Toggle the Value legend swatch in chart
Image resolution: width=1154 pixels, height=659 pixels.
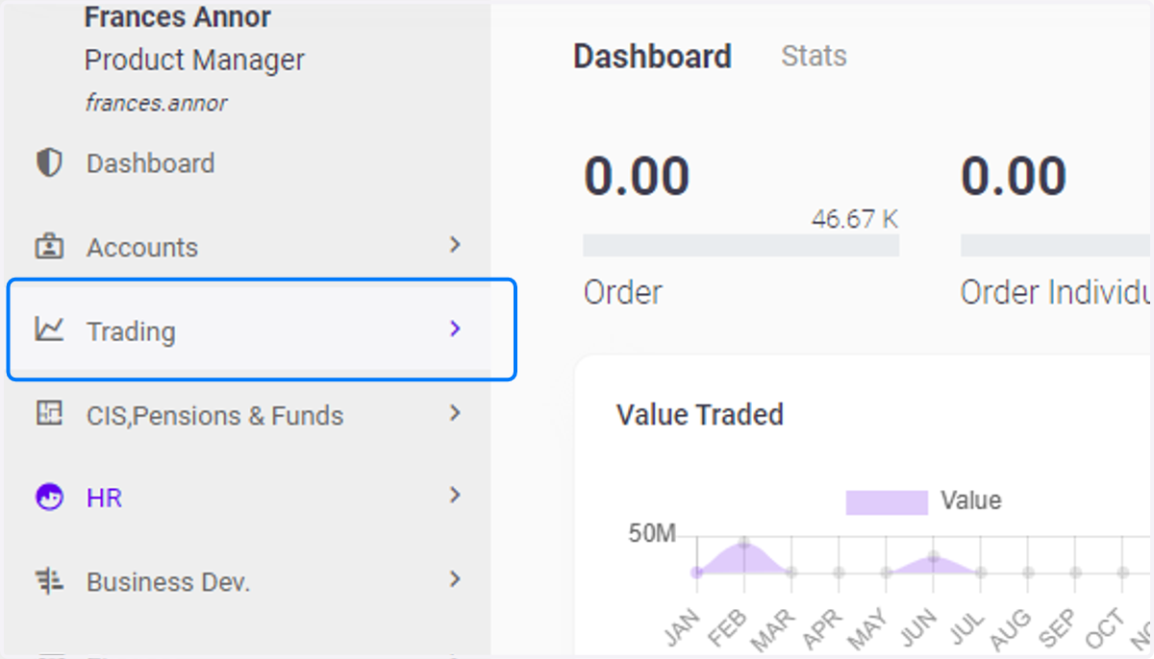coord(887,502)
